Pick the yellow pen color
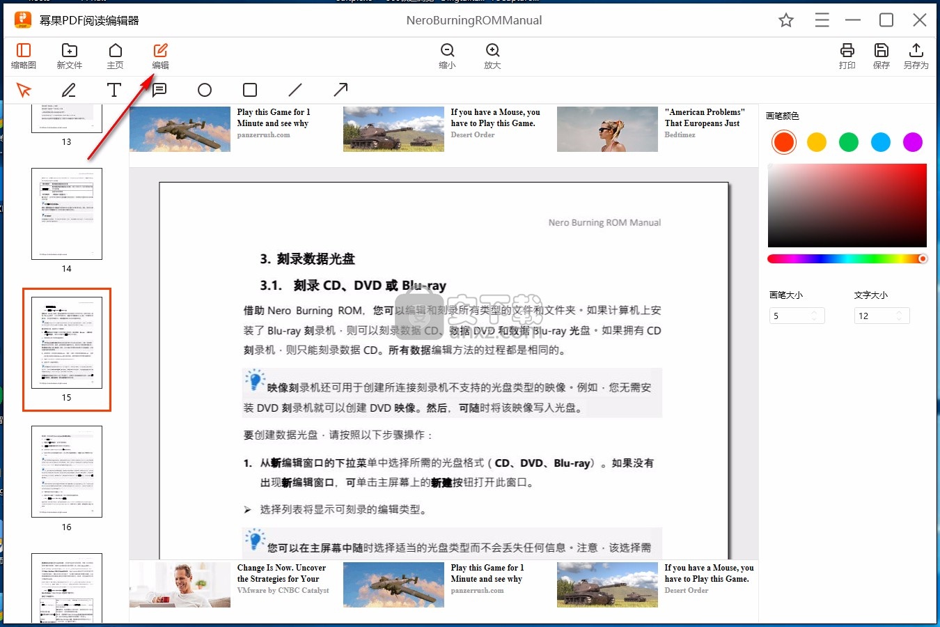The width and height of the screenshot is (940, 627). click(x=817, y=142)
